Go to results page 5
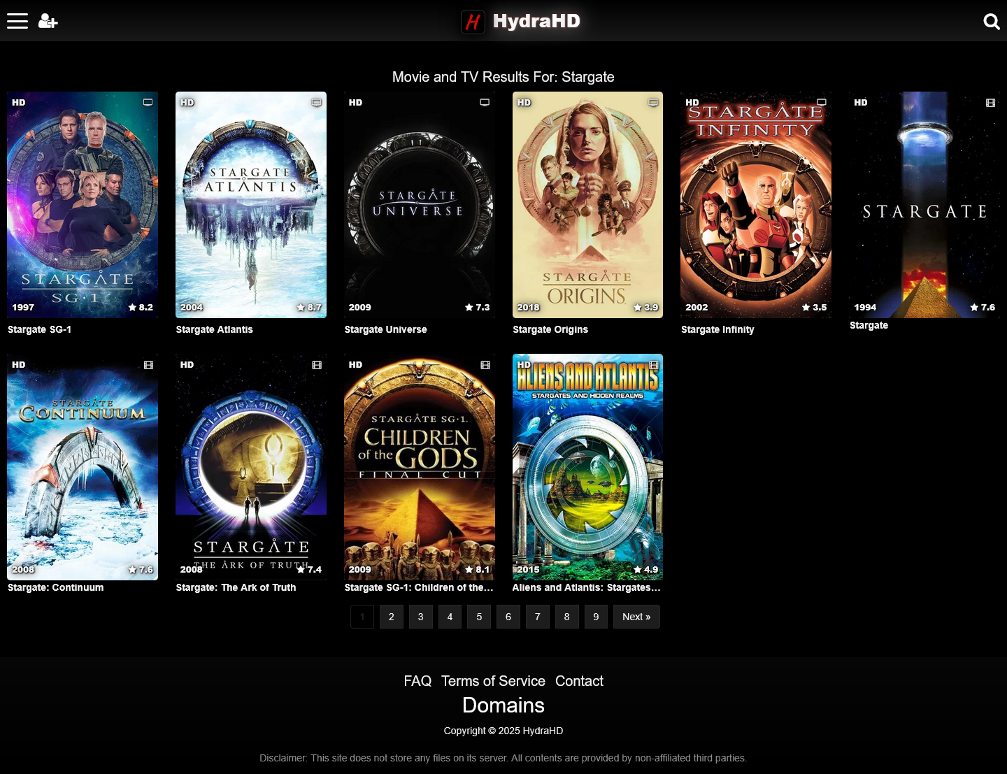The height and width of the screenshot is (774, 1007). [x=479, y=617]
